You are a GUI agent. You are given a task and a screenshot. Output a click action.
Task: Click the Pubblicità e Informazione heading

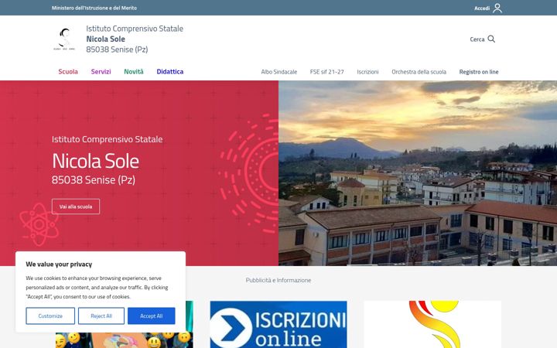tap(278, 280)
